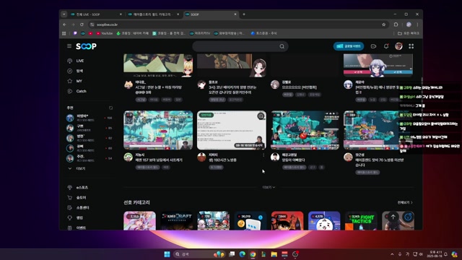Image resolution: width=462 pixels, height=260 pixels.
Task: Click the blue global event button
Action: [x=349, y=46]
